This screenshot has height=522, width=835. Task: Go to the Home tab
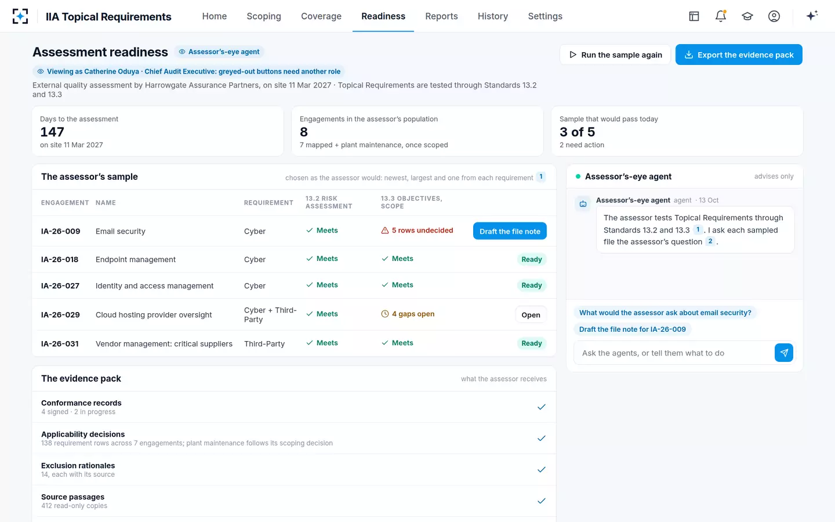pyautogui.click(x=215, y=16)
